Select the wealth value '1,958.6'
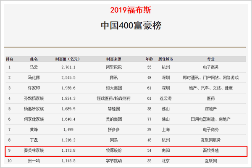 (x=68, y=88)
